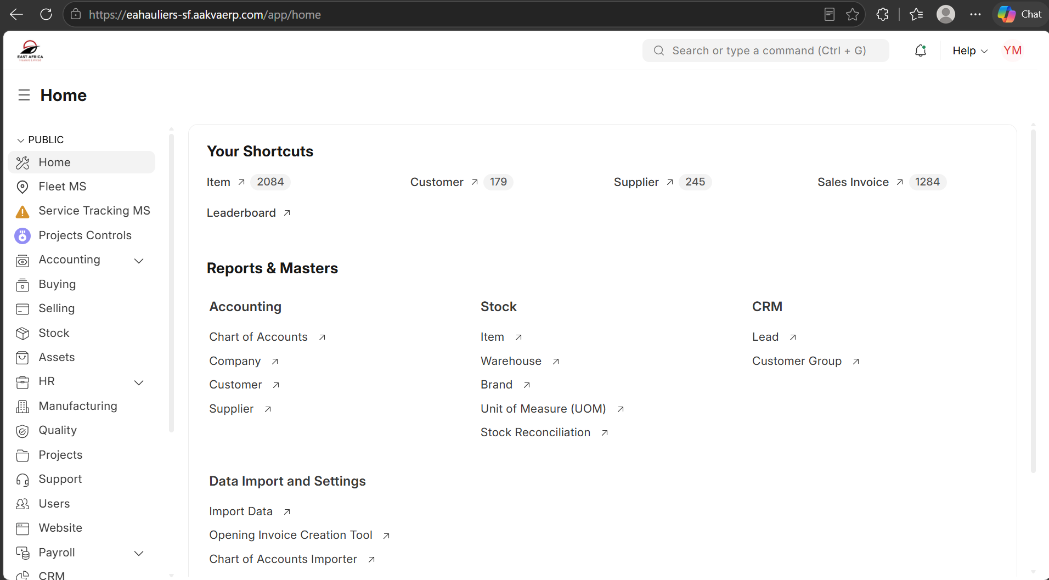
Task: Open the Item shortcut with 2084 count
Action: 225,182
